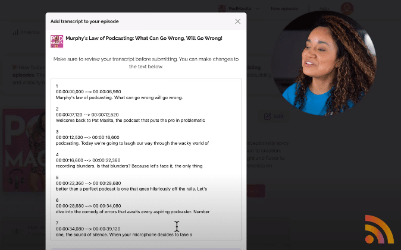
Task: Click the transcript line 'Murphy's law of podcasting'
Action: coord(119,97)
